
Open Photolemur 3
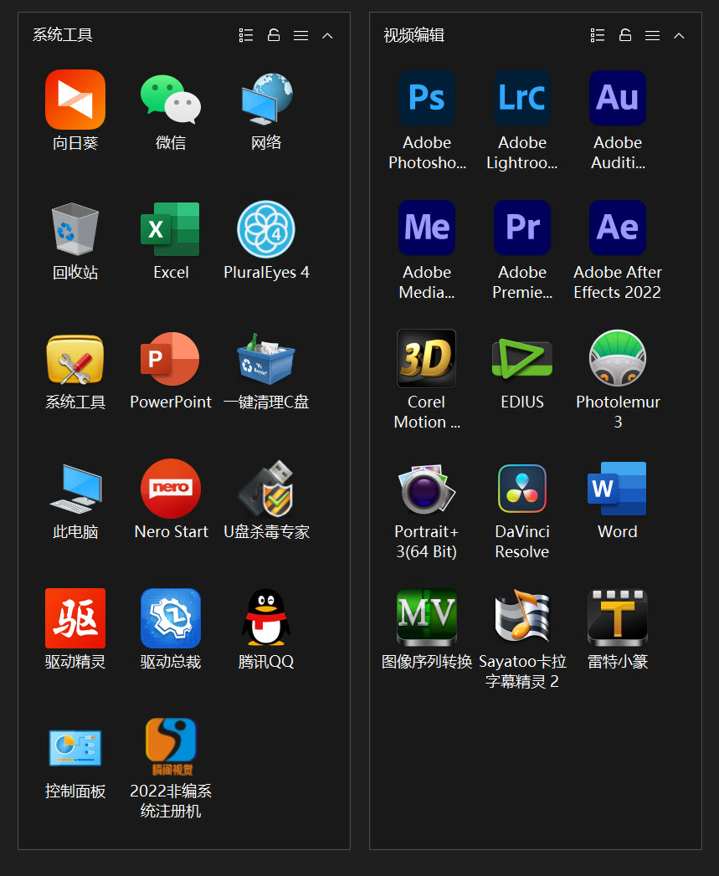click(x=618, y=358)
